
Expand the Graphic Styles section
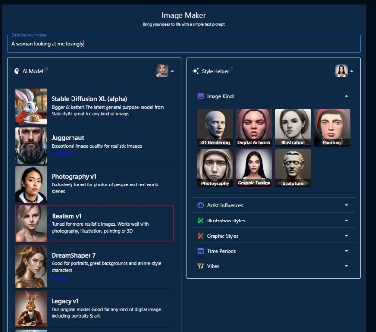click(346, 236)
